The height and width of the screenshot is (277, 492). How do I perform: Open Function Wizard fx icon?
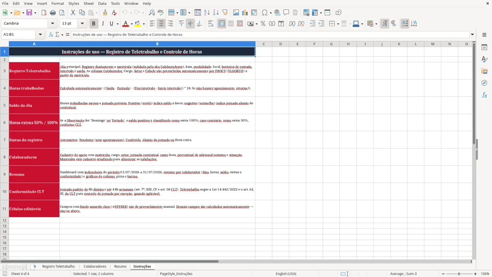coord(51,35)
